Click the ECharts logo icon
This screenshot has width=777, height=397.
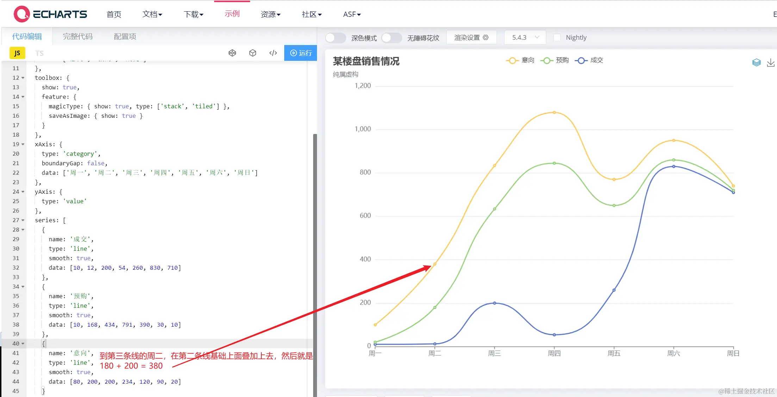tap(22, 14)
